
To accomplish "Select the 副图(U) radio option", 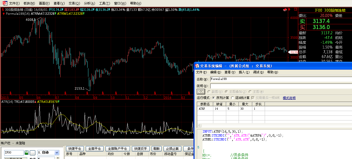I will [209, 92].
